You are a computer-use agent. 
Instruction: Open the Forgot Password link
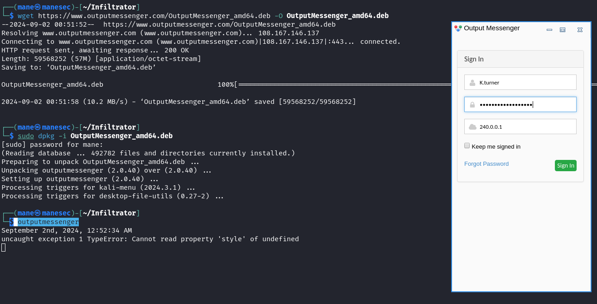pyautogui.click(x=486, y=164)
